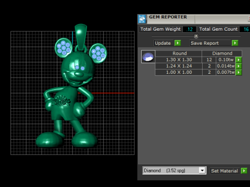
Task: Click the green arrow beside Update
Action: pos(178,43)
